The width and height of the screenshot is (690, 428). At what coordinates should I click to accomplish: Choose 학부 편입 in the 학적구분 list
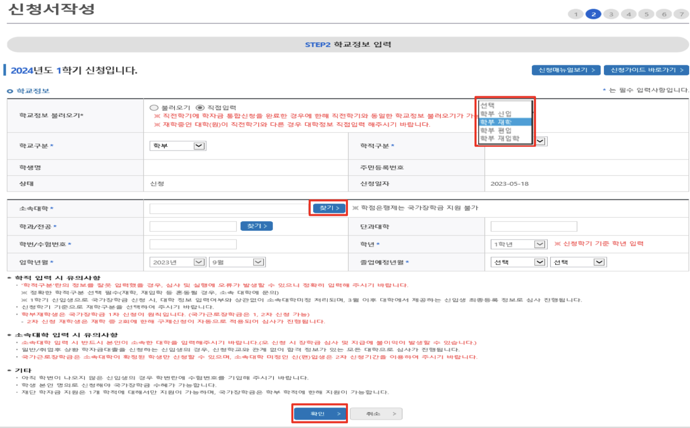[x=496, y=130]
